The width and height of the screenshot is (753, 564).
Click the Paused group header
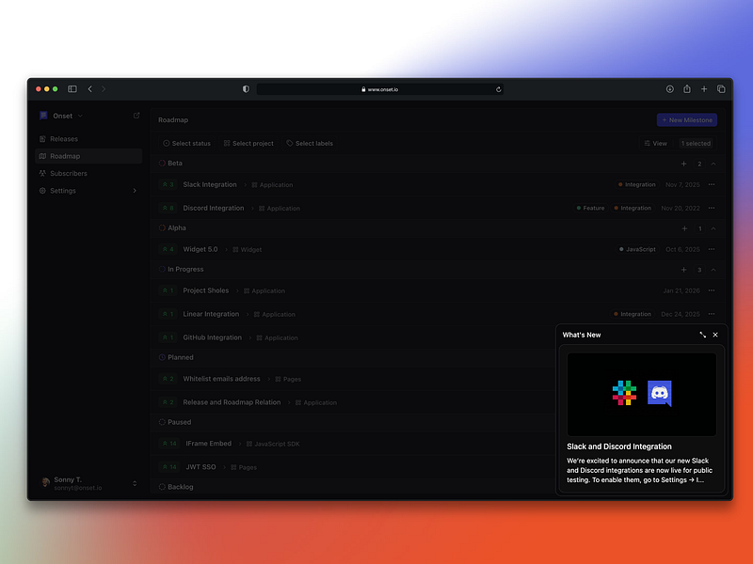coord(179,422)
